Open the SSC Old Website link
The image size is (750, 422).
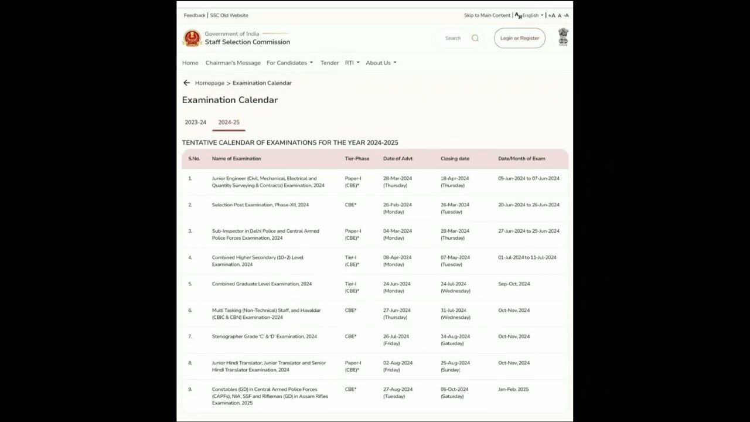tap(229, 15)
